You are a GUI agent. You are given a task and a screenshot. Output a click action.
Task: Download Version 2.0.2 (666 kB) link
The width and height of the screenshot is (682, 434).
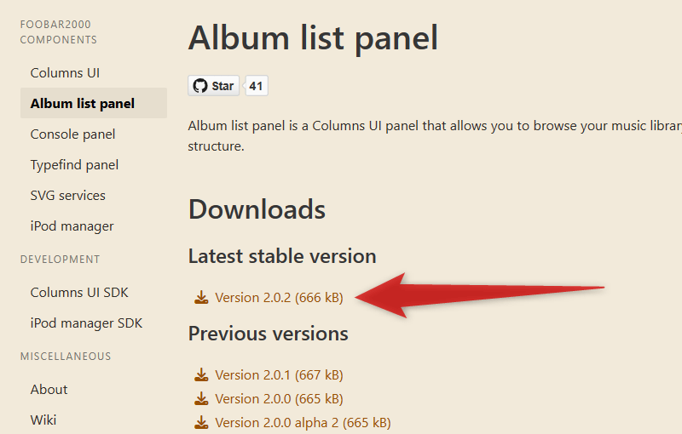(x=279, y=298)
